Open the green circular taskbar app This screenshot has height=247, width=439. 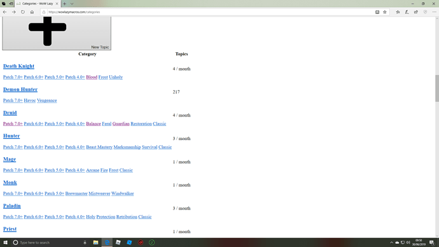coord(152,243)
